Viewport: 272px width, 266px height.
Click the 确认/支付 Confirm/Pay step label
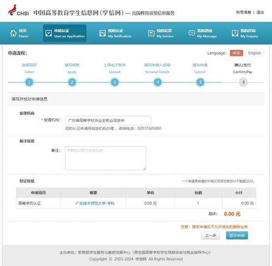pyautogui.click(x=242, y=68)
